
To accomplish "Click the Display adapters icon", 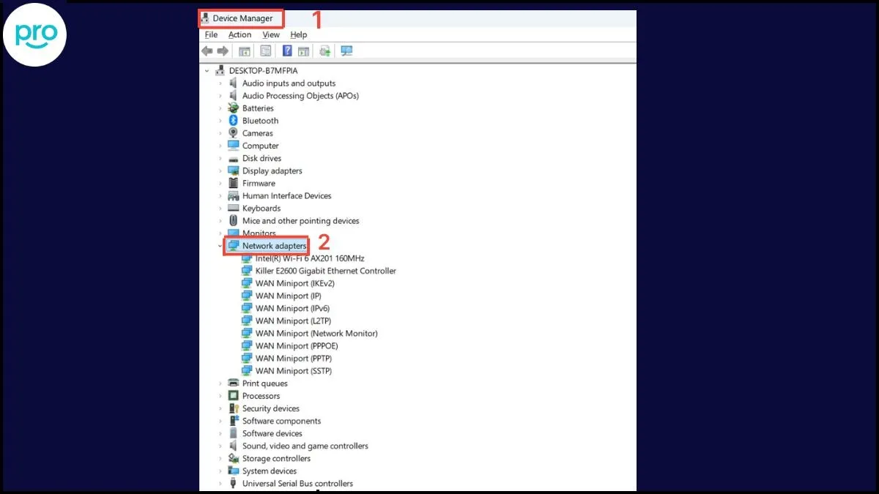I will click(x=235, y=171).
